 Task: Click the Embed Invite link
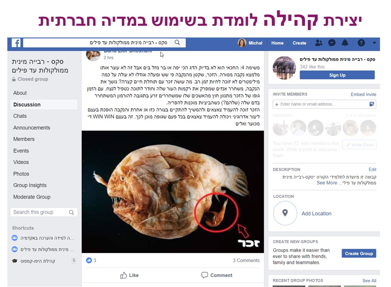pyautogui.click(x=363, y=95)
